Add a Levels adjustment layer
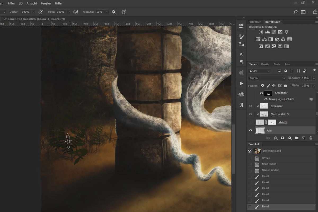Image resolution: width=318 pixels, height=212 pixels. 267,32
